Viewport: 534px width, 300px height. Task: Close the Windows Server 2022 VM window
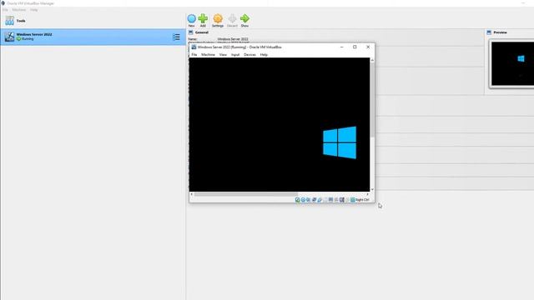coord(368,47)
